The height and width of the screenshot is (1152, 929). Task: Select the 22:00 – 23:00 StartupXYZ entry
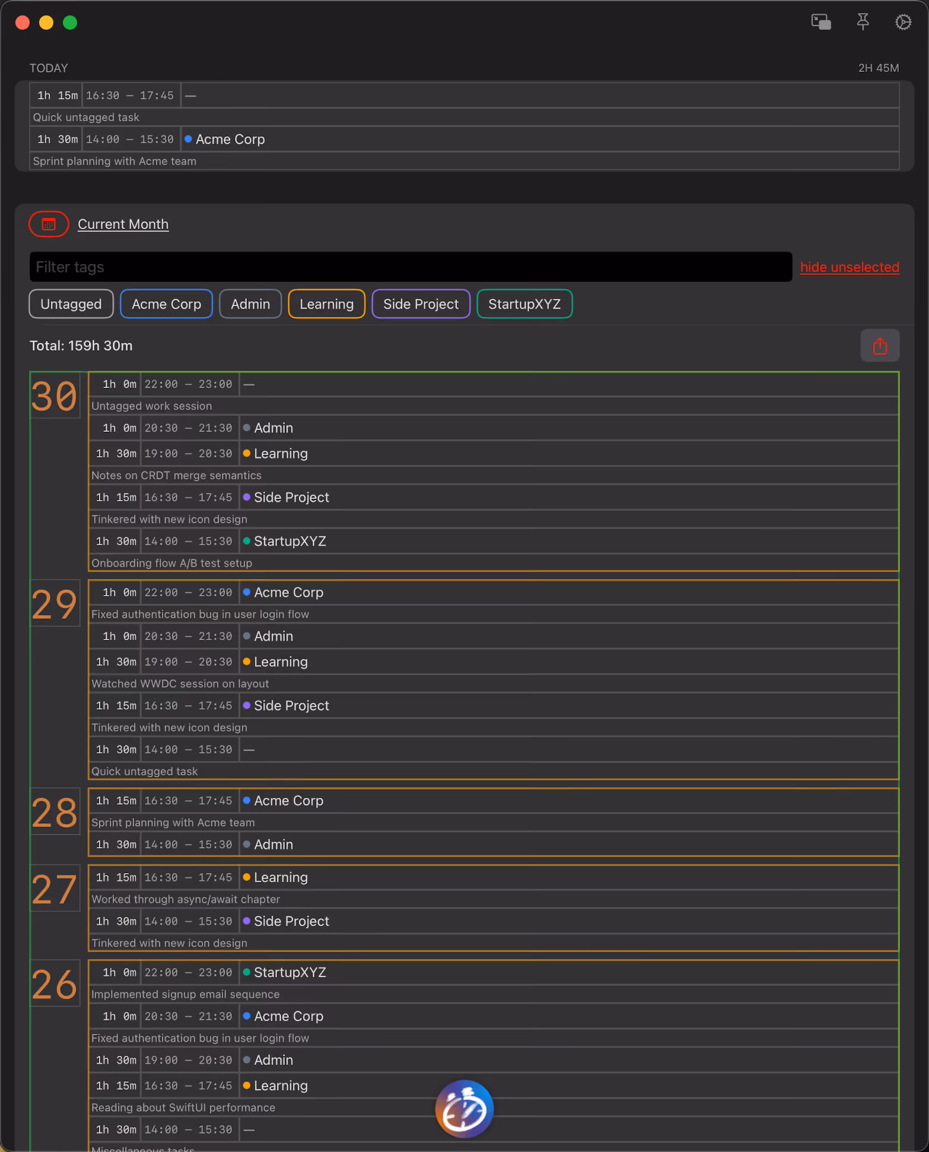(x=494, y=973)
